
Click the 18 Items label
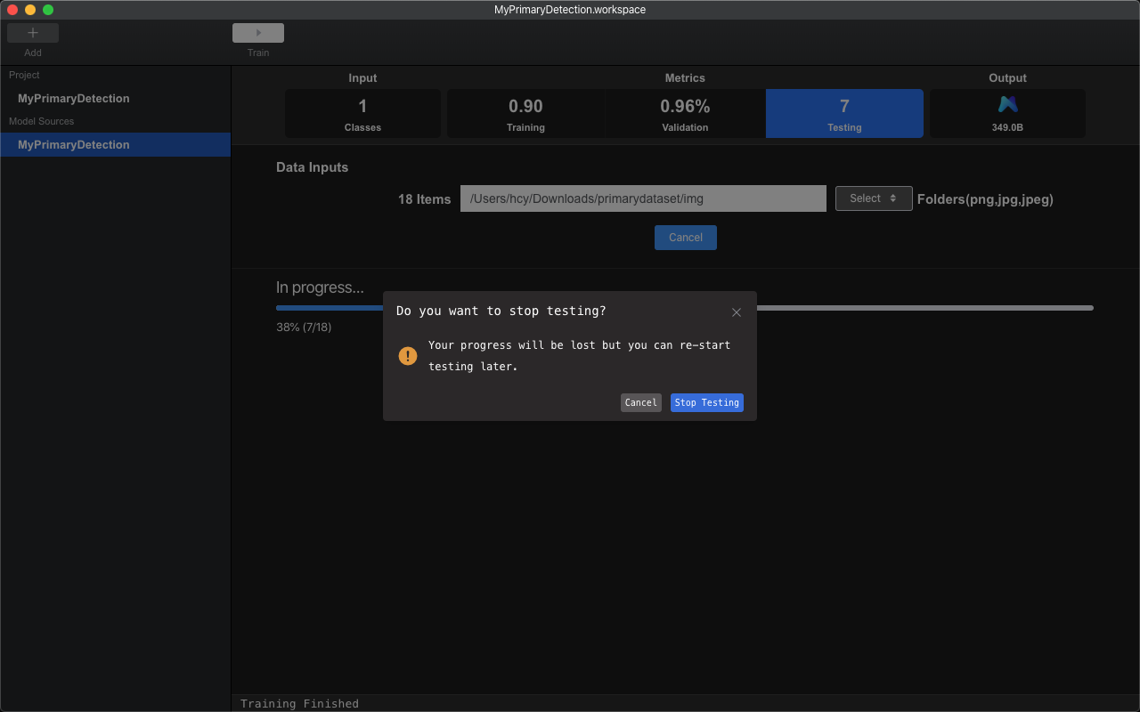click(425, 199)
